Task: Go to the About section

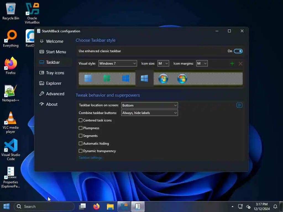Action: click(x=54, y=104)
